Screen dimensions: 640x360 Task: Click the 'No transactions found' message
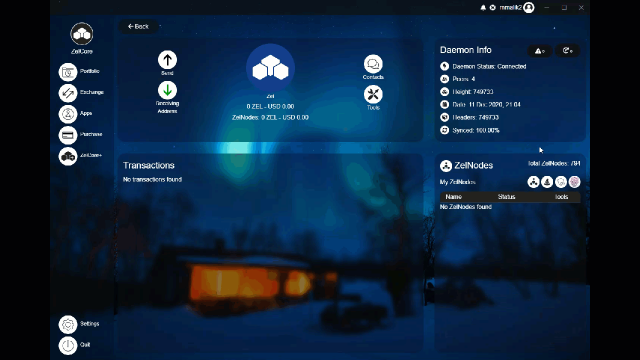click(x=152, y=179)
